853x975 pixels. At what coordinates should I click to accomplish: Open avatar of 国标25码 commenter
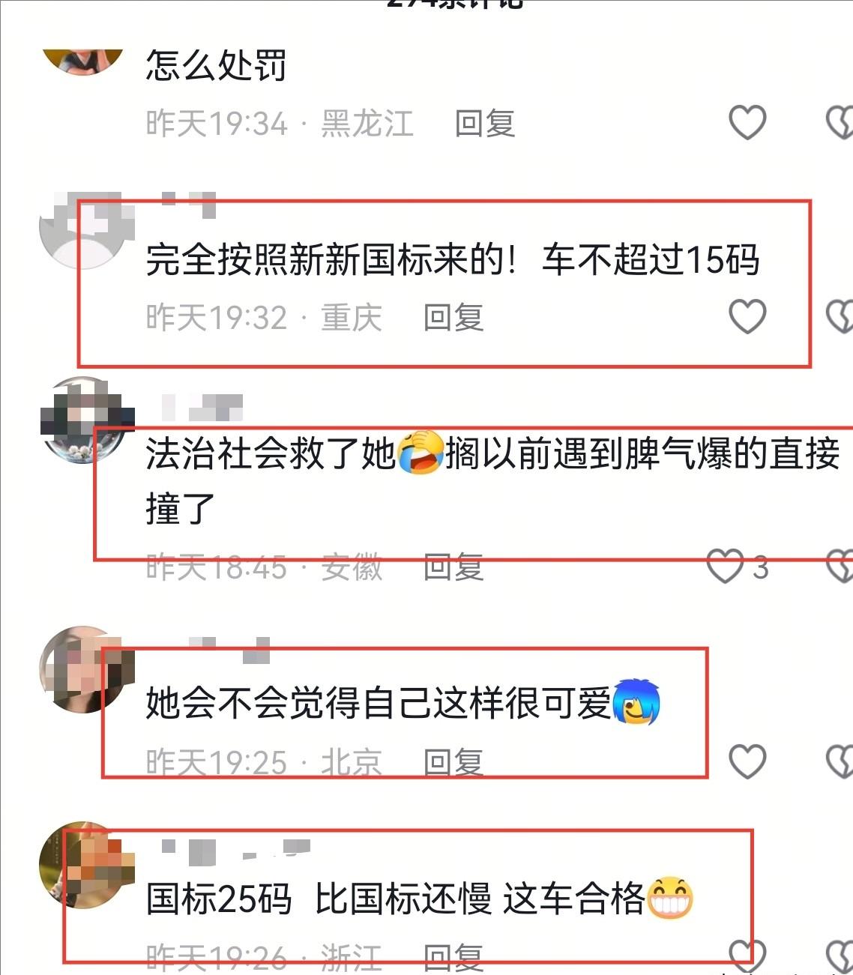coord(82,865)
